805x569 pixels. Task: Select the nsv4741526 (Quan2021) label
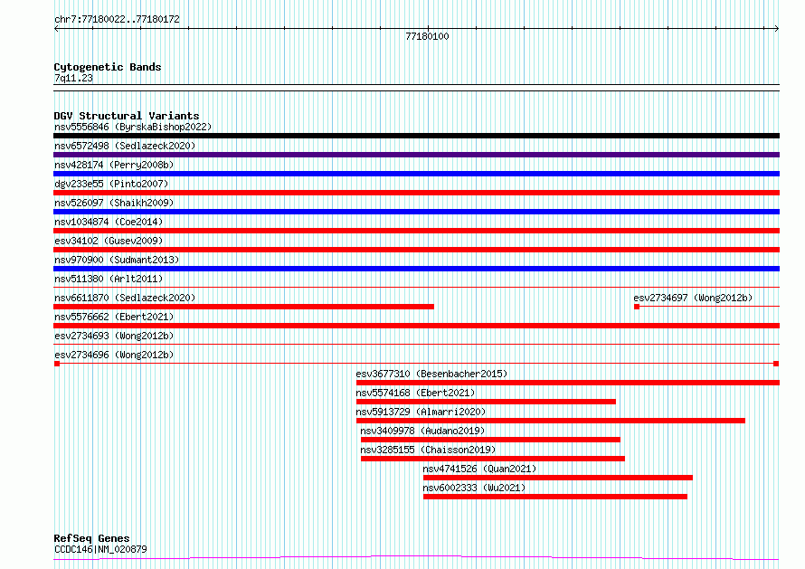(x=479, y=469)
